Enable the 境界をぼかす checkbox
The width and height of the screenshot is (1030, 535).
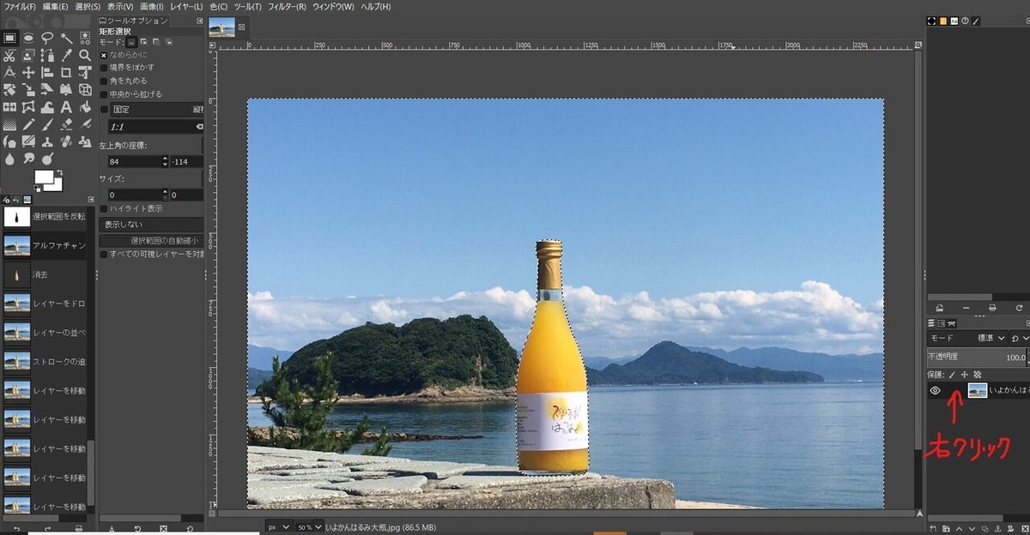[105, 66]
